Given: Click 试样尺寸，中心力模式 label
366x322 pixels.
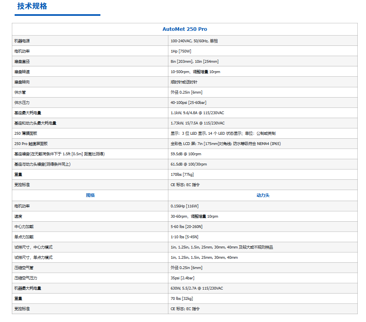Looking at the screenshot, I should [33, 247].
